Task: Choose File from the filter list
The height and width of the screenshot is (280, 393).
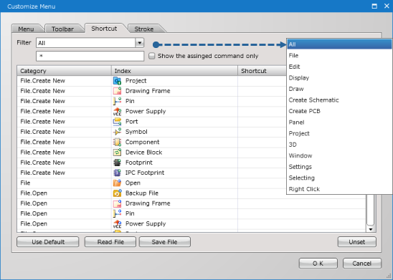Action: click(339, 56)
